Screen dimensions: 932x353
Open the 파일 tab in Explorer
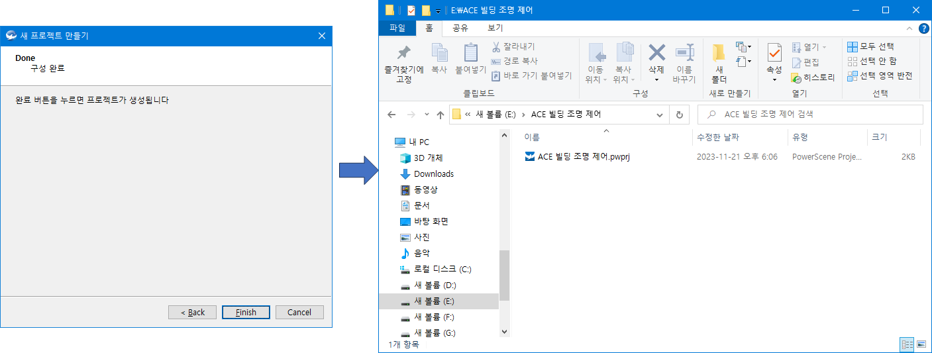click(x=397, y=28)
